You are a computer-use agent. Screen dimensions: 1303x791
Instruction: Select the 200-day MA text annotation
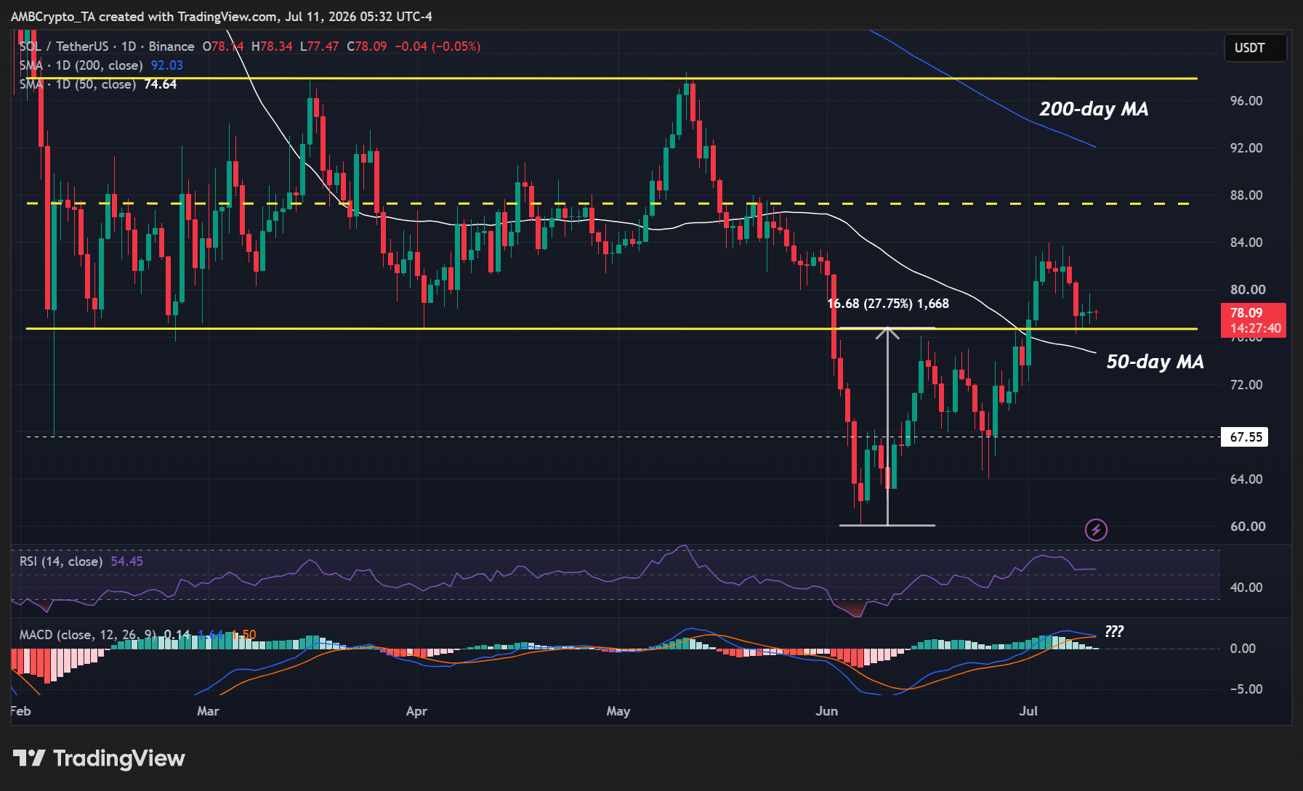pos(1094,109)
